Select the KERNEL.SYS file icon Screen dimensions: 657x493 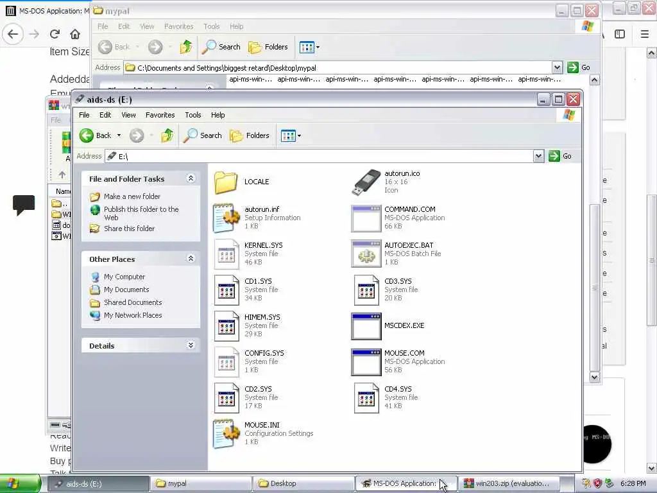tap(226, 254)
